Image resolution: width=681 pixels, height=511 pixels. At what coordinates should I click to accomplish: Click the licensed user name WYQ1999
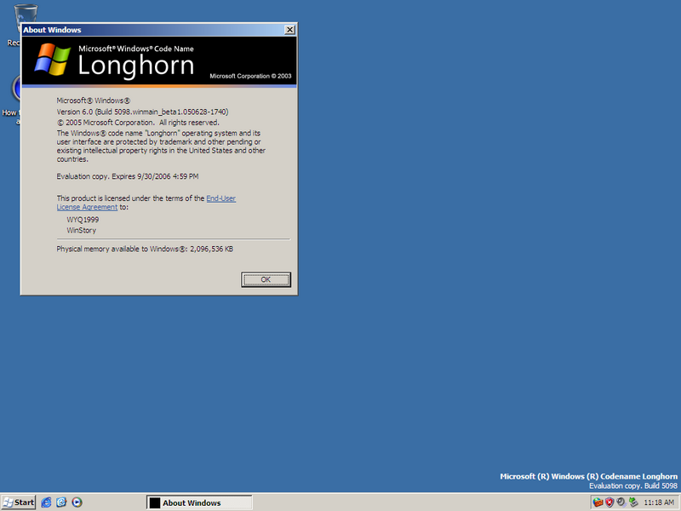[83, 220]
